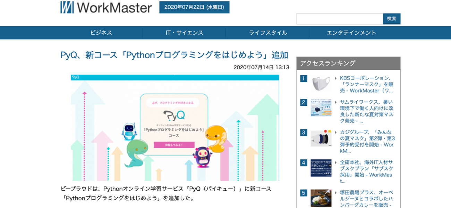Click arrow bullet beside サムライワークス
The height and width of the screenshot is (208, 451).
point(336,102)
